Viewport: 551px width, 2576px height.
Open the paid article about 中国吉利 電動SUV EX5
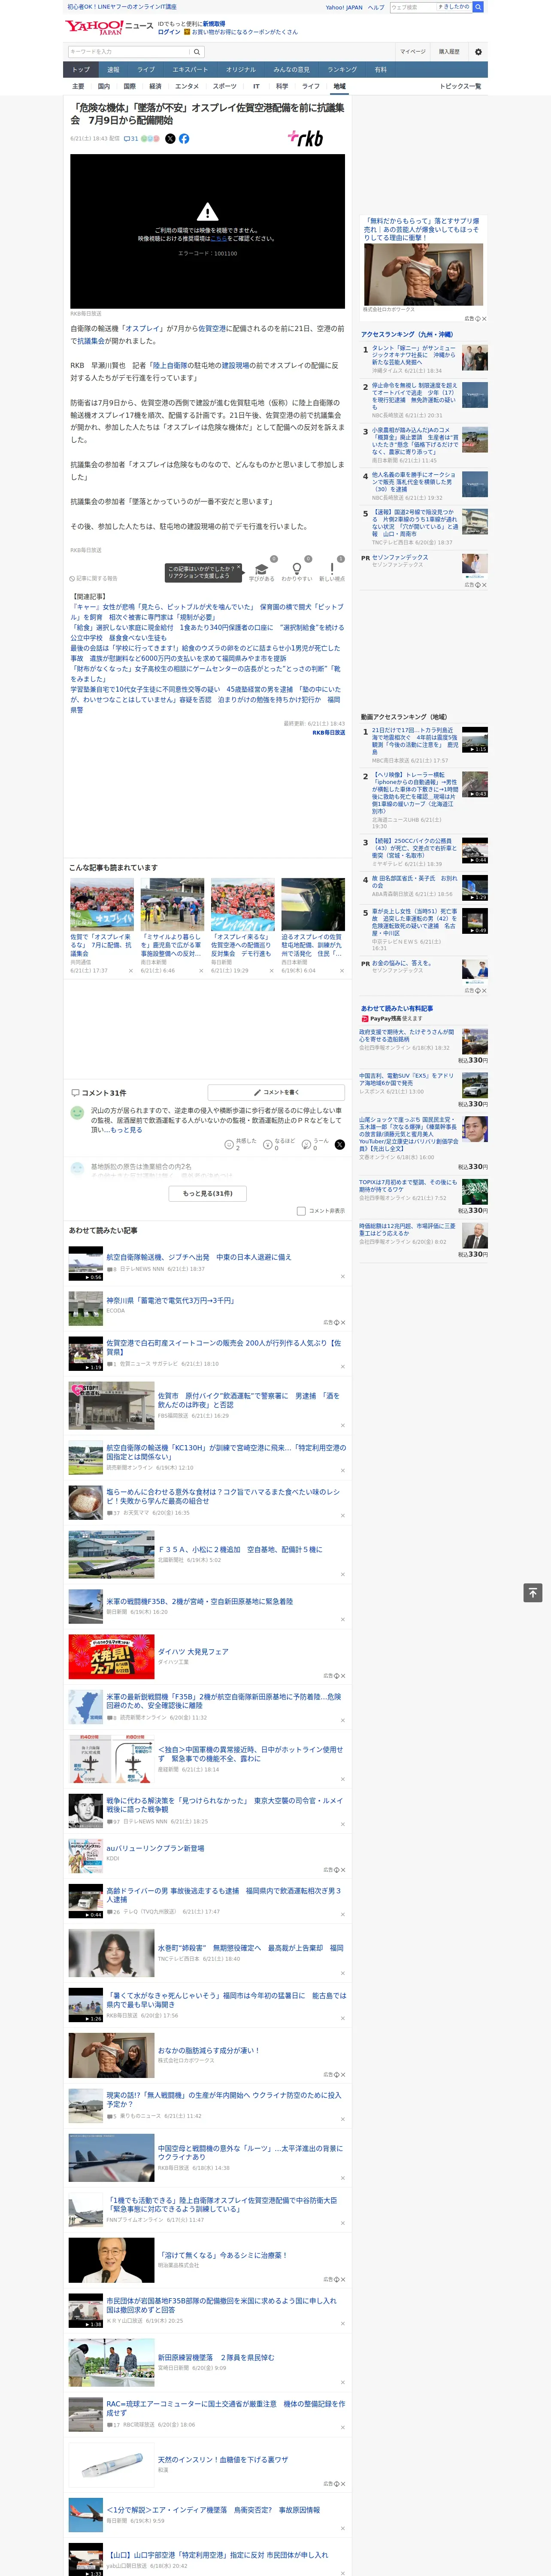point(407,1080)
